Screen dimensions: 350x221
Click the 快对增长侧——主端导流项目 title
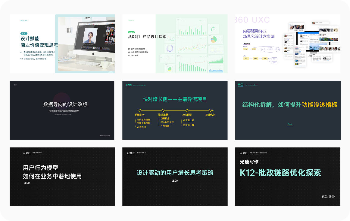click(175, 99)
